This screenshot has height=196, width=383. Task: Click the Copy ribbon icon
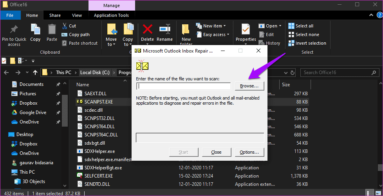tap(35, 29)
